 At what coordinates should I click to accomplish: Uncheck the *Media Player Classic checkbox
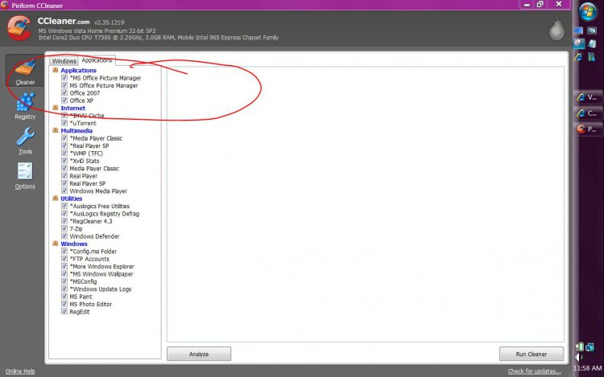pos(64,138)
